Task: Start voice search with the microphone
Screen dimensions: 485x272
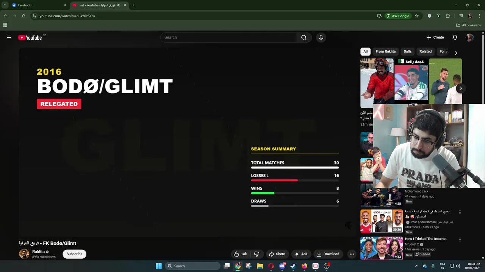Action: coord(321,37)
